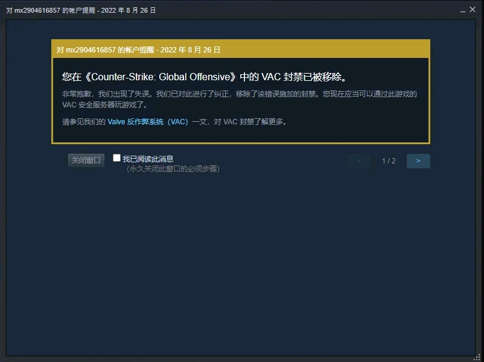Go to the next account alert page
484x362 pixels.
pos(418,160)
